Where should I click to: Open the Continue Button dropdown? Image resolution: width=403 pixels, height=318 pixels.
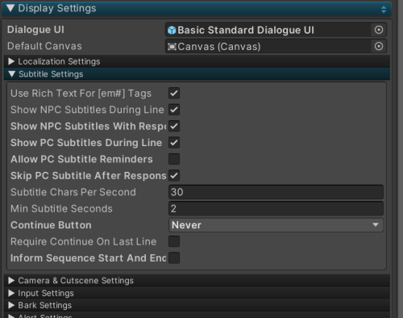click(x=276, y=225)
